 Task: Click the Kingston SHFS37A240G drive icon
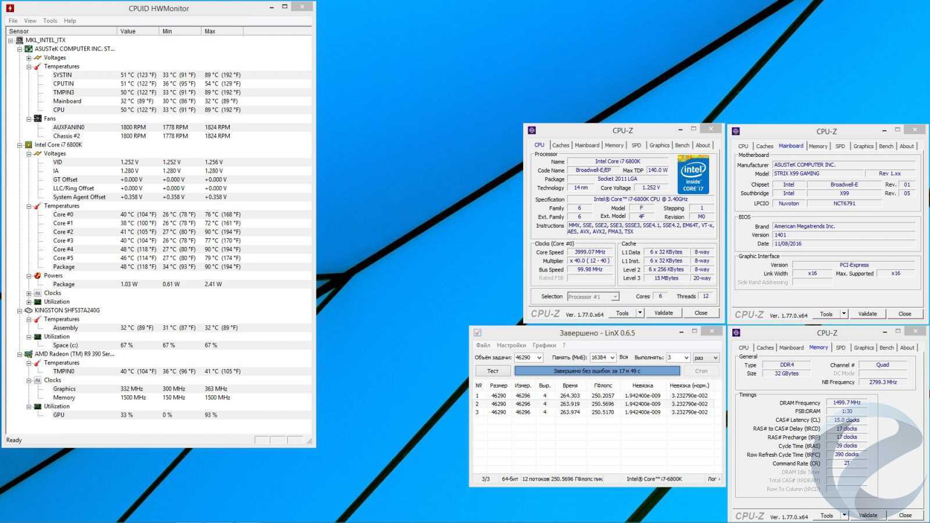28,310
